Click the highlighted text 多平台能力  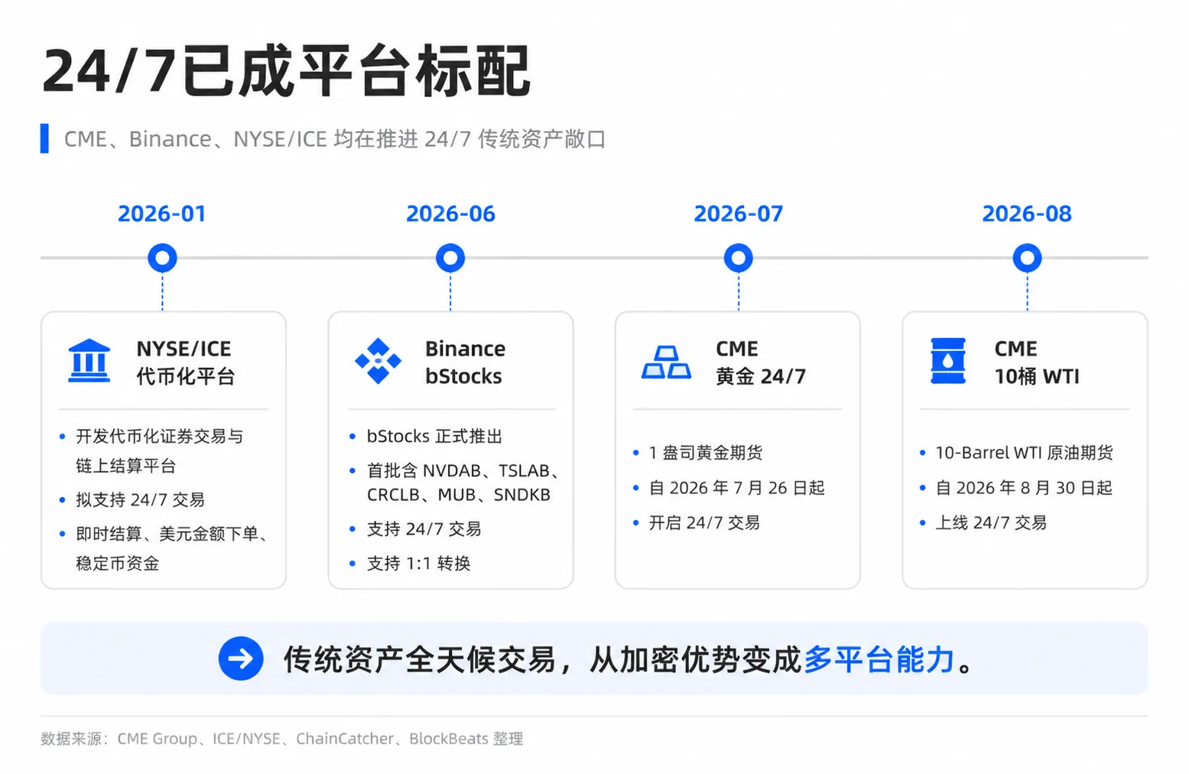879,659
